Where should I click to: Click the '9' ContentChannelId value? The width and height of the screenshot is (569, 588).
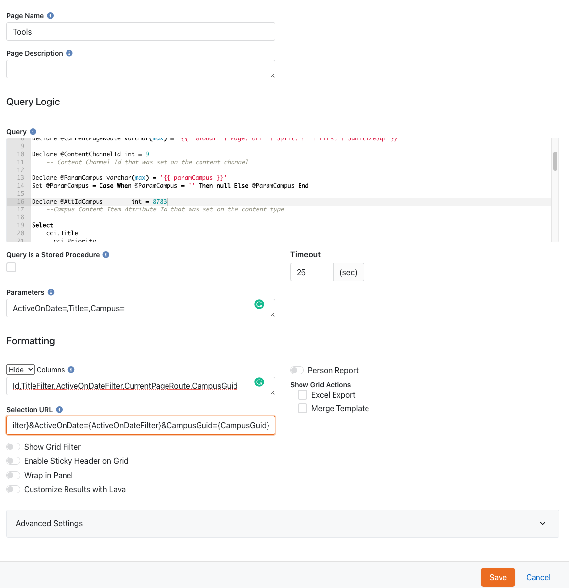coord(147,154)
